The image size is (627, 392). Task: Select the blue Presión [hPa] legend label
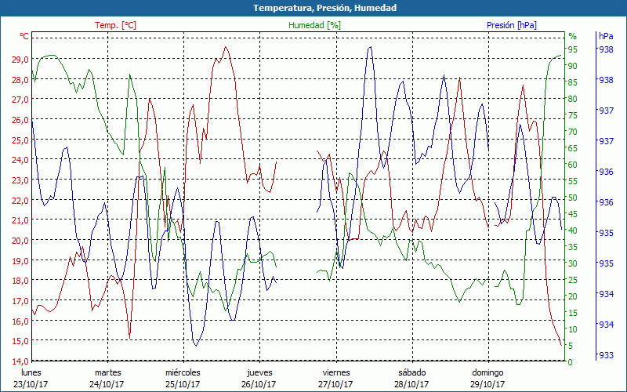pos(512,25)
